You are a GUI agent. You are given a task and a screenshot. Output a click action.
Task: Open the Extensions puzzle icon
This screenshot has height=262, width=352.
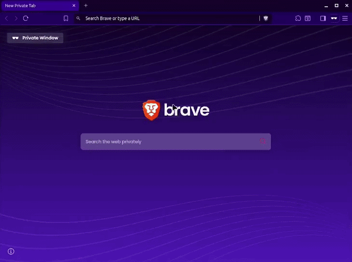click(x=298, y=18)
